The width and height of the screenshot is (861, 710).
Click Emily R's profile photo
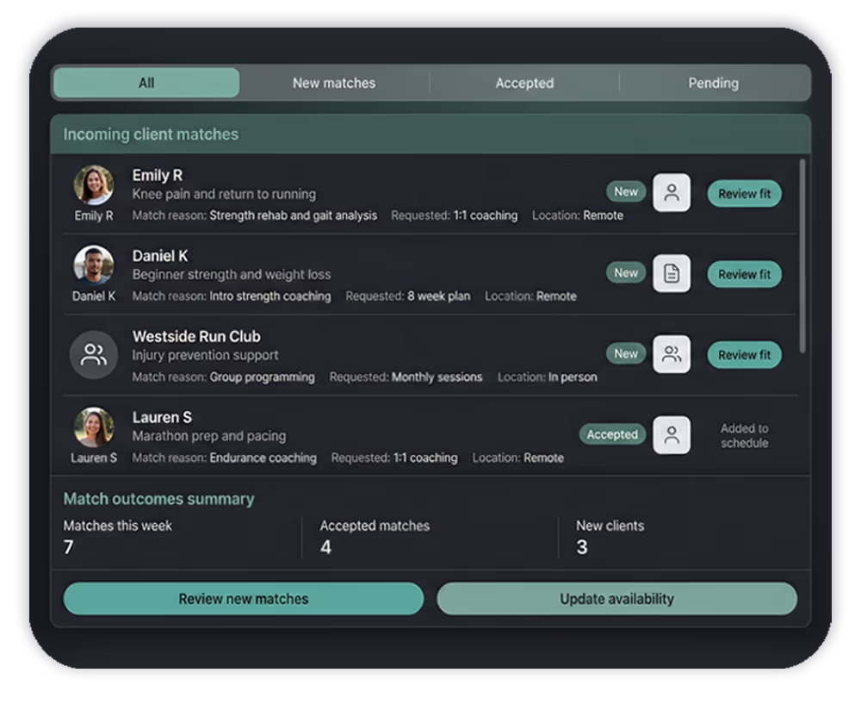[93, 185]
